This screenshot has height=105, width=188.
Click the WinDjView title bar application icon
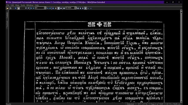click(x=7, y=2)
